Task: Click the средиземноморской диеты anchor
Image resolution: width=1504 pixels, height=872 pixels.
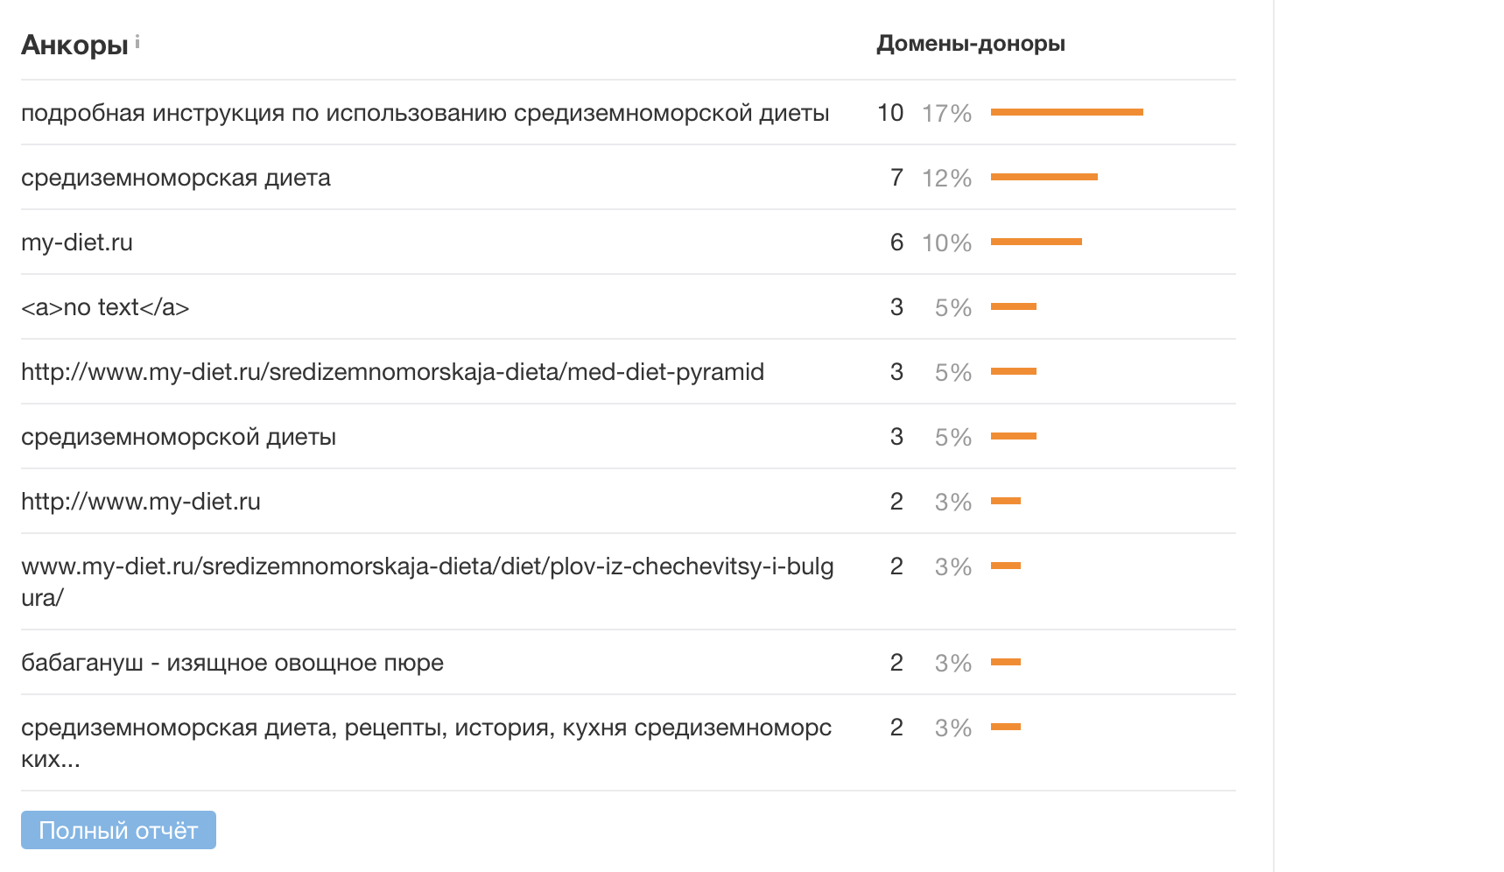Action: [x=179, y=437]
